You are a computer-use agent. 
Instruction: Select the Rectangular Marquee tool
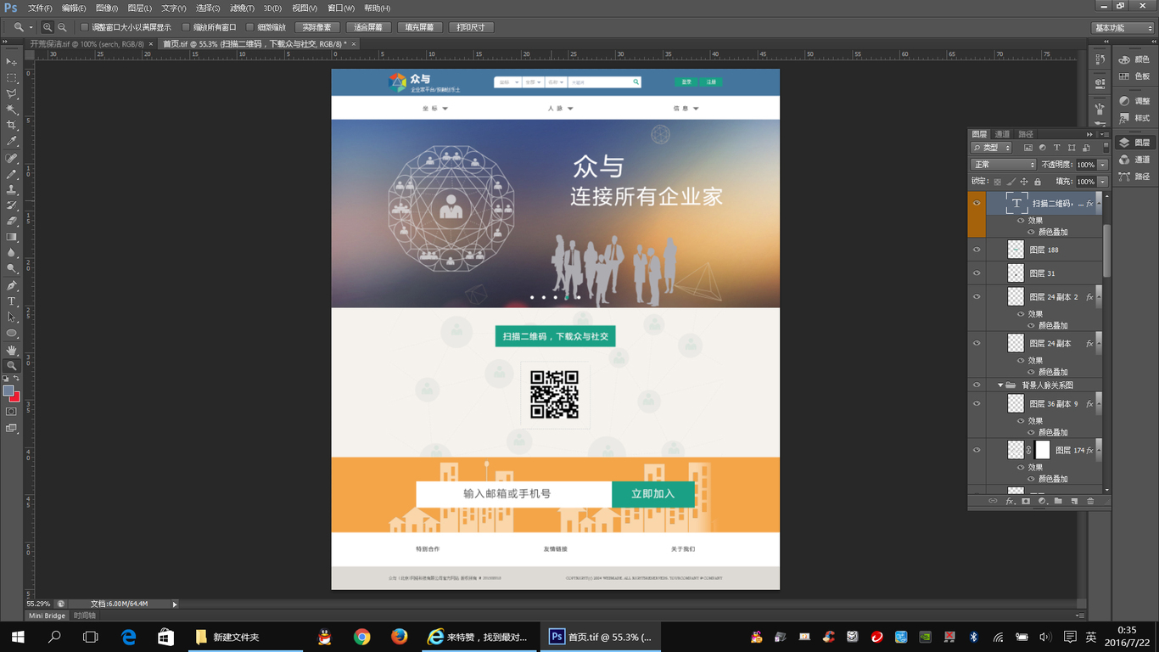point(12,78)
